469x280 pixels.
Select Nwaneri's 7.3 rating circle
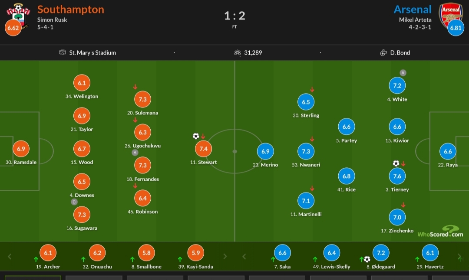pos(306,151)
